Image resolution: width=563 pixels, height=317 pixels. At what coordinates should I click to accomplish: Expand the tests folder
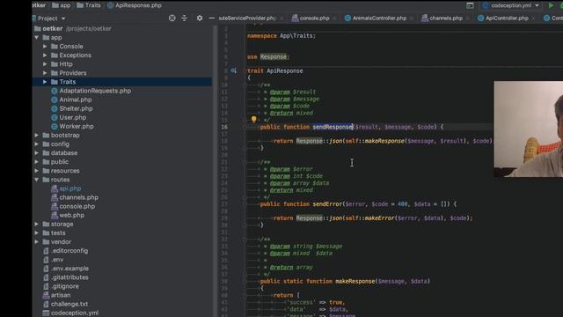(37, 232)
